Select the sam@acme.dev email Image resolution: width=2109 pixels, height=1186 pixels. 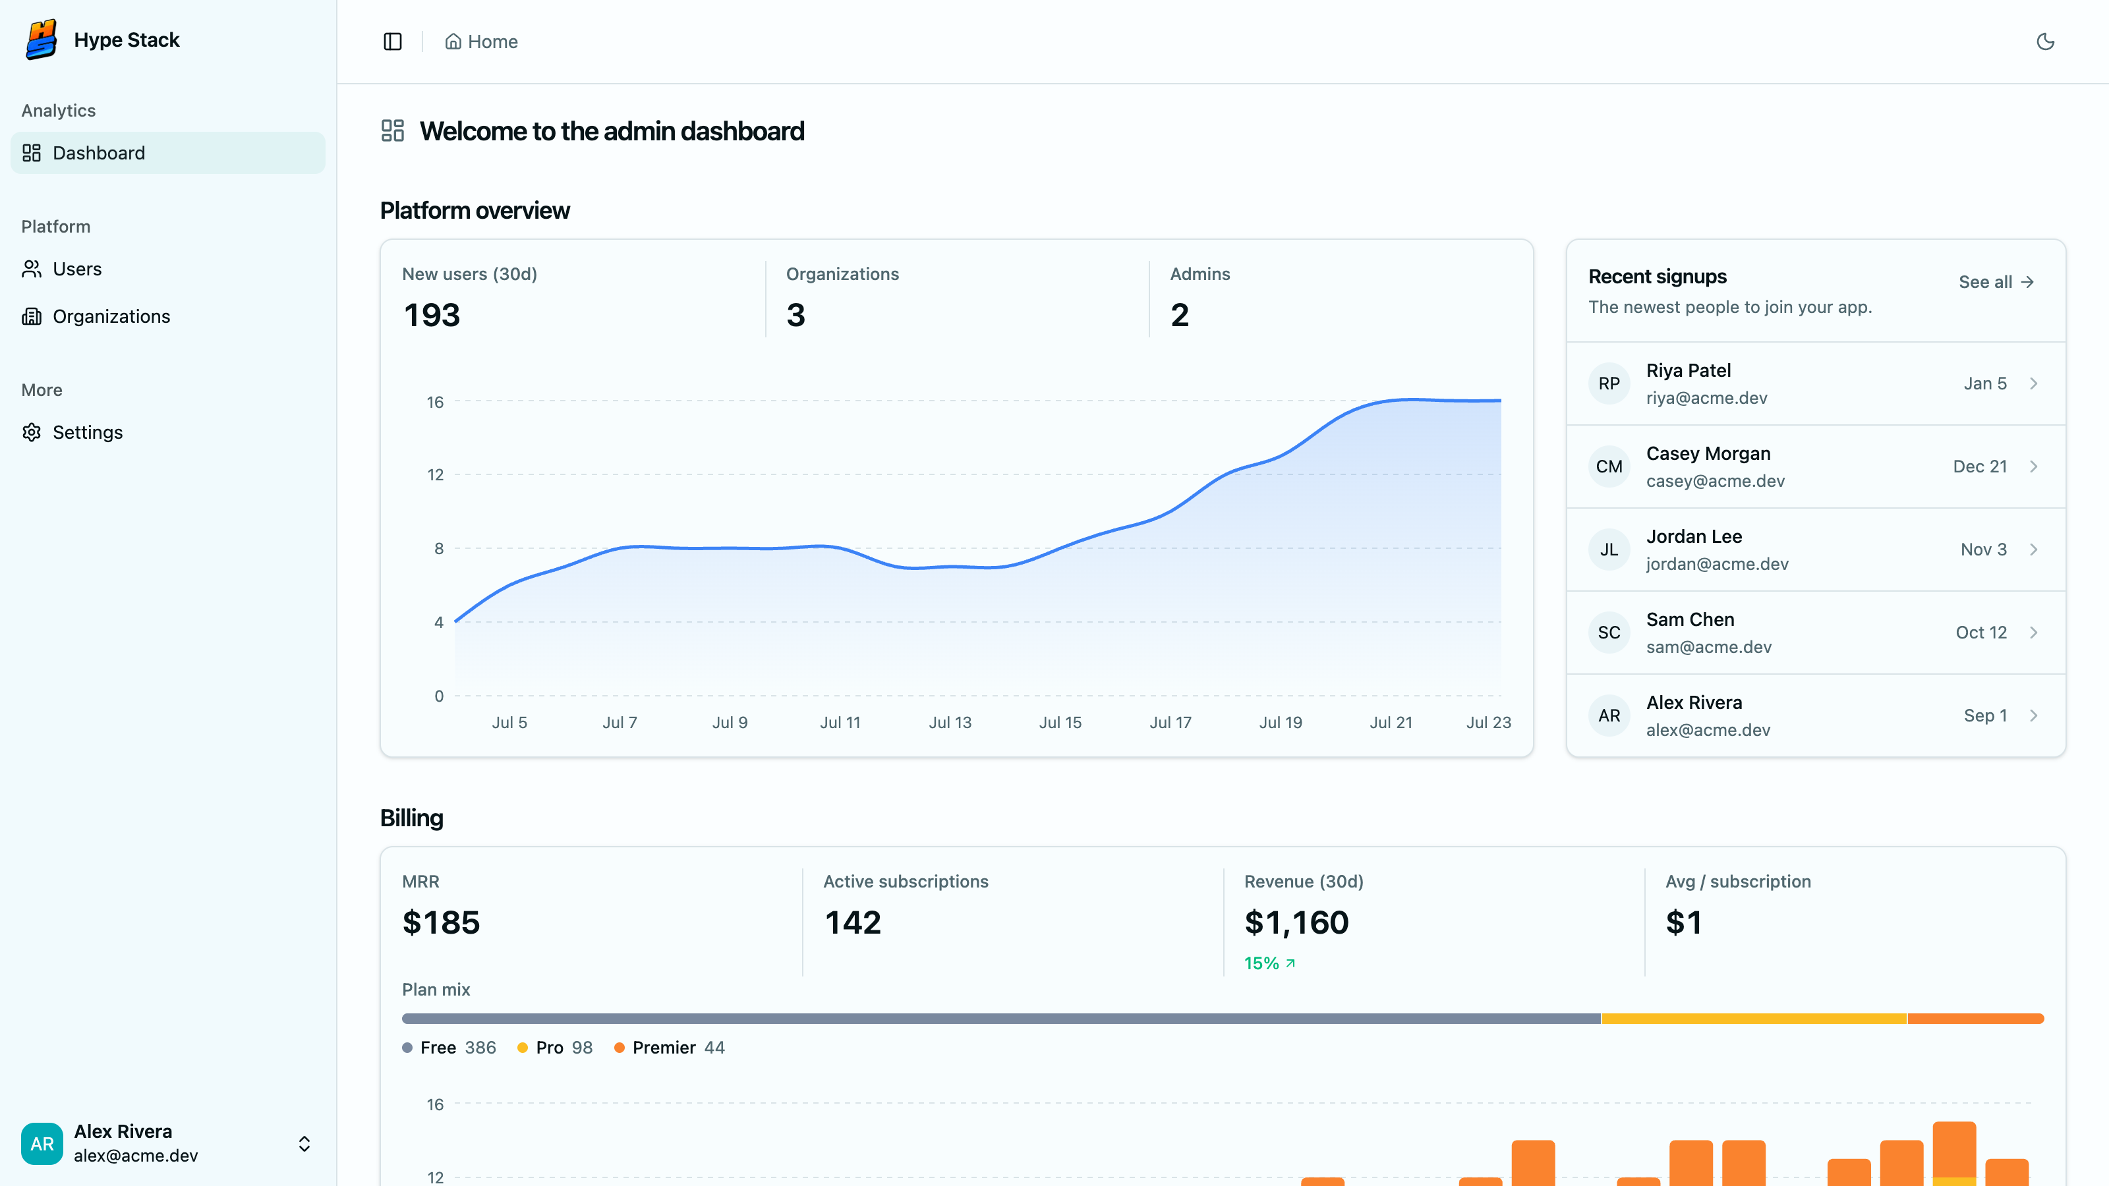point(1709,648)
